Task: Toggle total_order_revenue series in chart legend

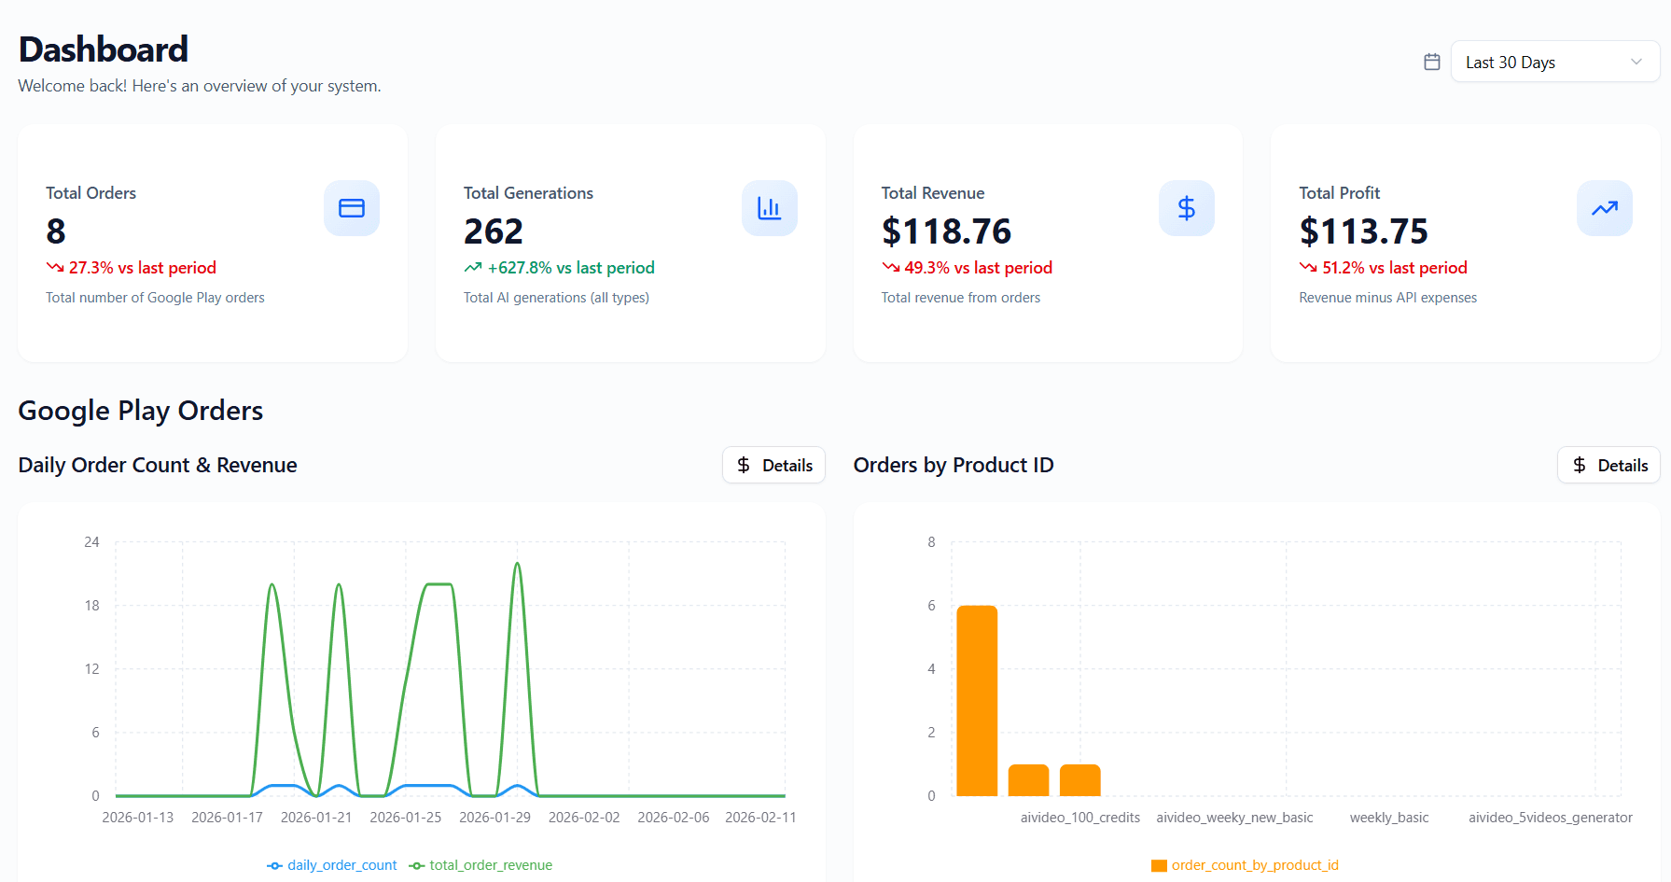Action: (481, 865)
